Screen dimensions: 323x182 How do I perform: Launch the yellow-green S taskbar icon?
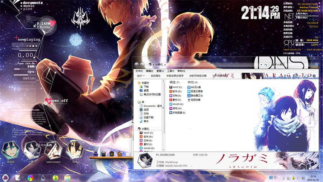[x=55, y=178]
